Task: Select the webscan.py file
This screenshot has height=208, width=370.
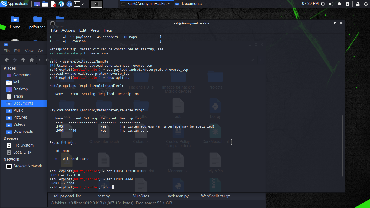Action: click(178, 196)
